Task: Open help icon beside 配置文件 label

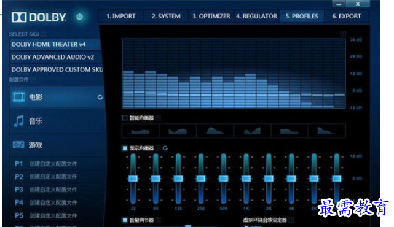Action: [x=33, y=80]
